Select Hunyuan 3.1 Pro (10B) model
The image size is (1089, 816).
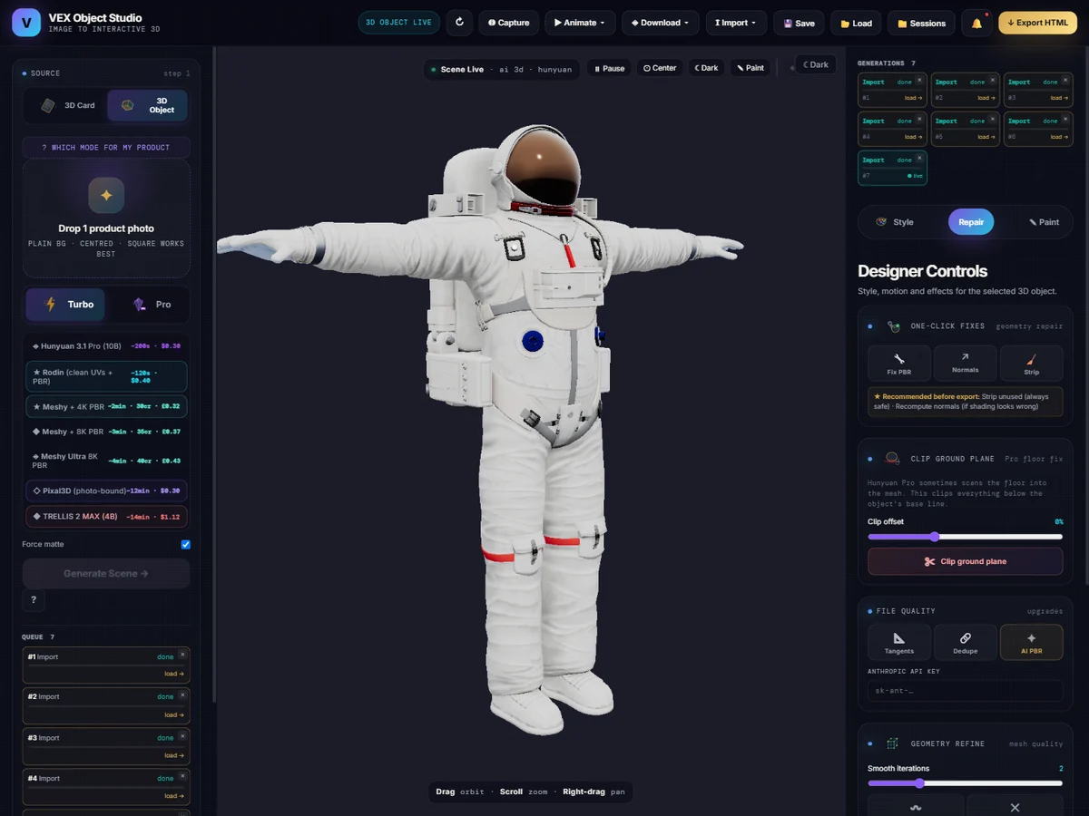tap(106, 345)
